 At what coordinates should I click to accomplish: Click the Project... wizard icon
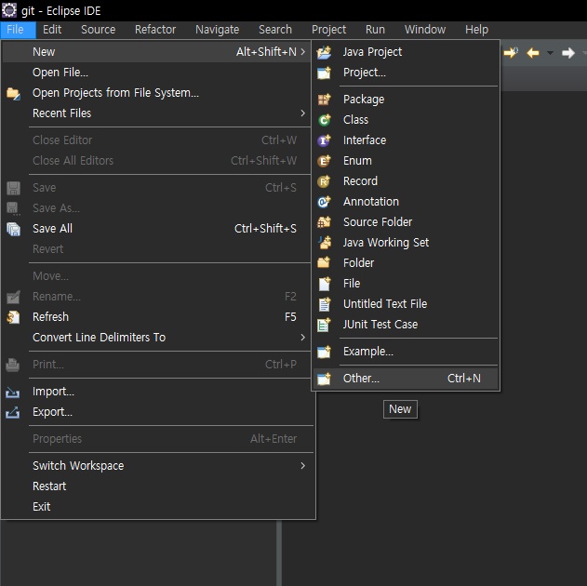[324, 73]
